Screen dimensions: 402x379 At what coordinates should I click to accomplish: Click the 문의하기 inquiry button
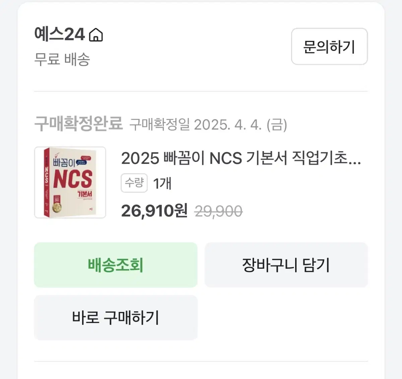[329, 47]
